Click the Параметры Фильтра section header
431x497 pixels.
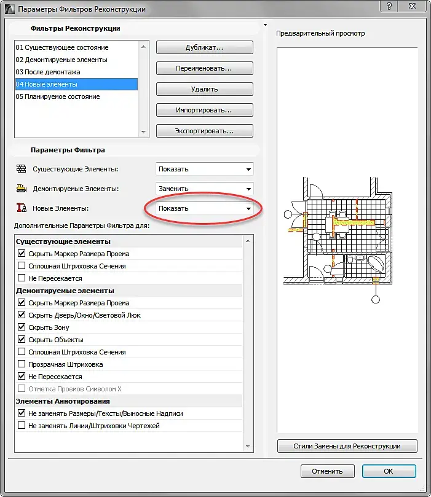(x=68, y=150)
